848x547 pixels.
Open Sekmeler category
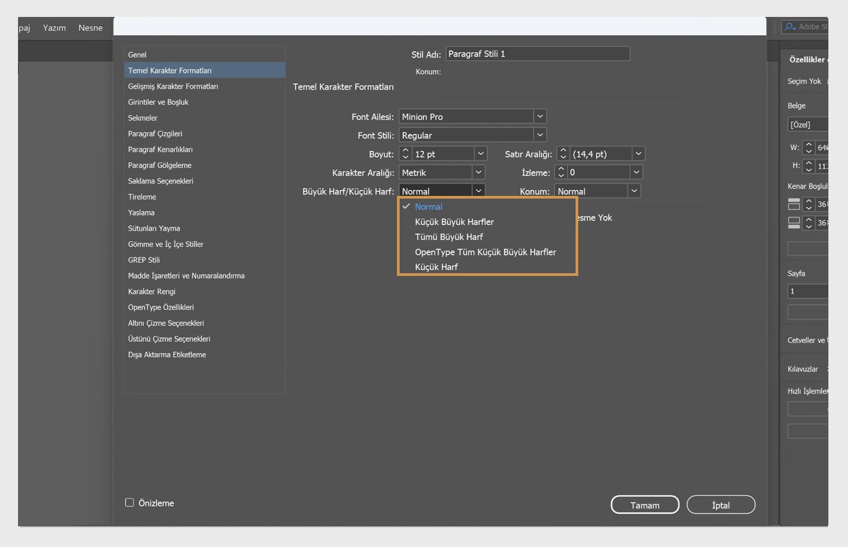[205, 118]
